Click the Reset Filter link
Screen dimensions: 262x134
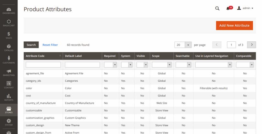click(50, 45)
